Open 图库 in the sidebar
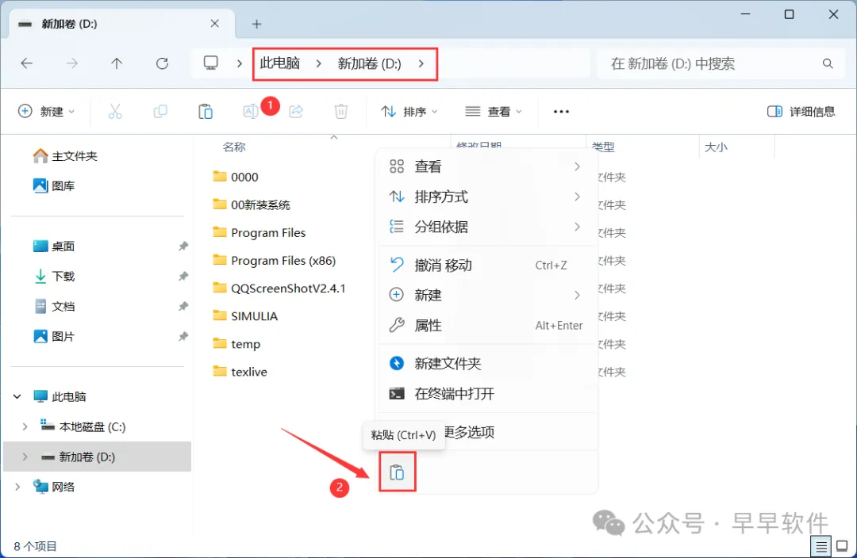857x558 pixels. [x=54, y=185]
